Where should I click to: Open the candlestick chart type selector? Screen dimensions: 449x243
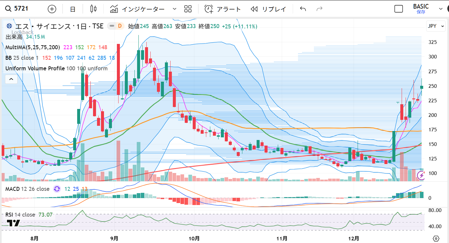pos(94,9)
